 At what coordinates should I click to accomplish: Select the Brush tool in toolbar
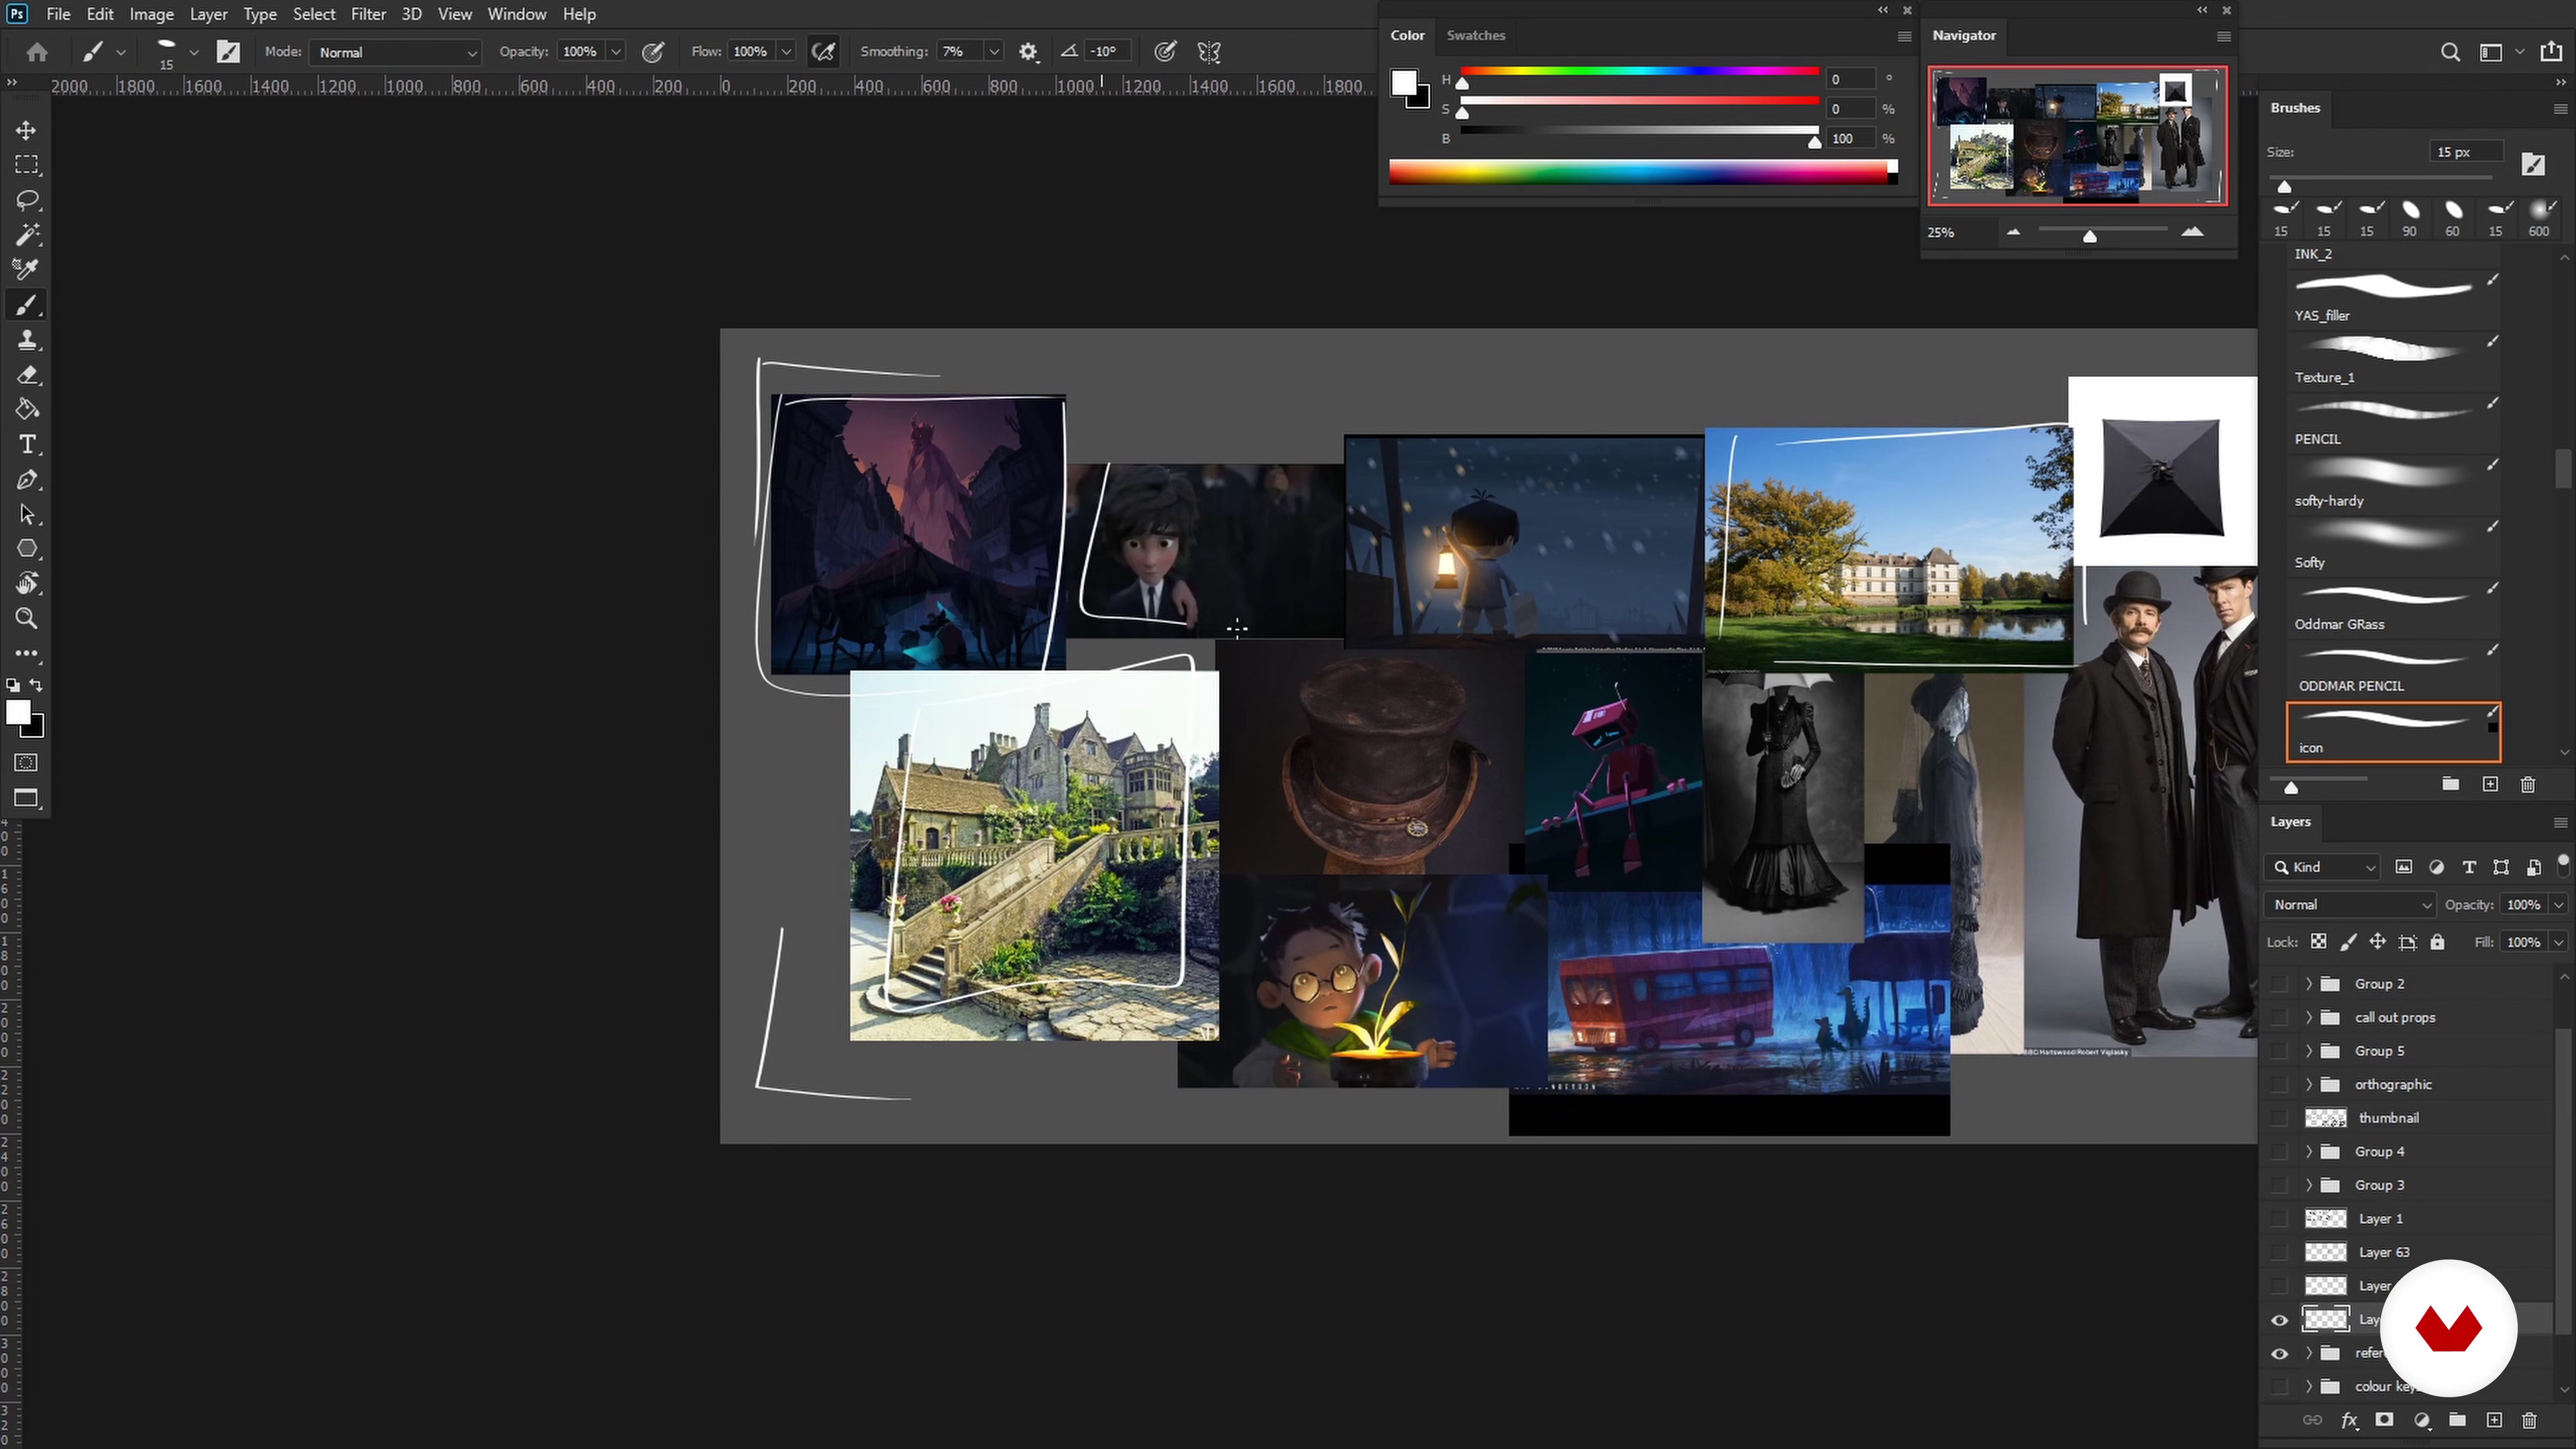coord(27,305)
